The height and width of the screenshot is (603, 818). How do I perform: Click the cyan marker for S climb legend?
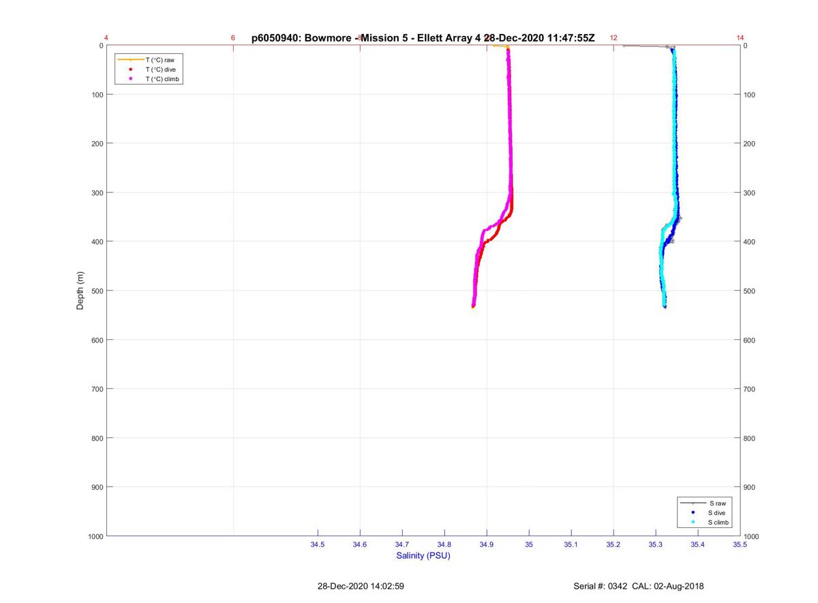point(693,522)
